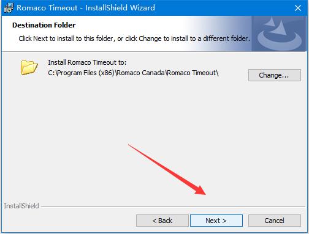Image resolution: width=309 pixels, height=234 pixels.
Task: Click the C:\Program Files (x86) install path
Action: coord(133,73)
